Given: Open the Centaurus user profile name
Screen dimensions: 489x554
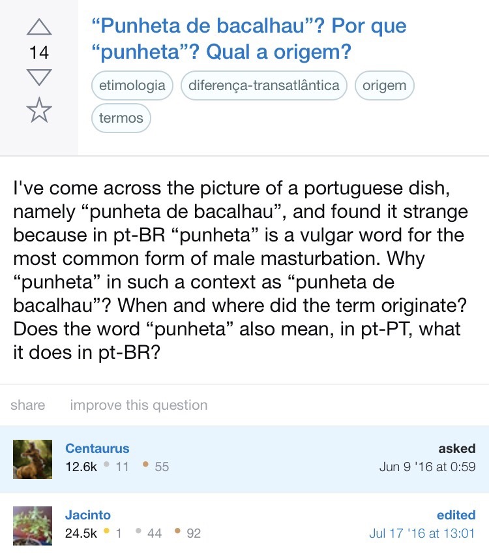Looking at the screenshot, I should (x=97, y=448).
